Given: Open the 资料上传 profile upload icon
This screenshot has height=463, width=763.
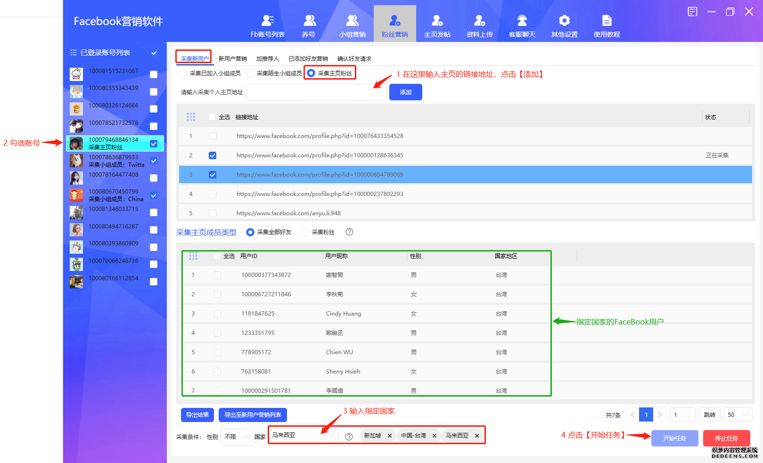Looking at the screenshot, I should 479,21.
